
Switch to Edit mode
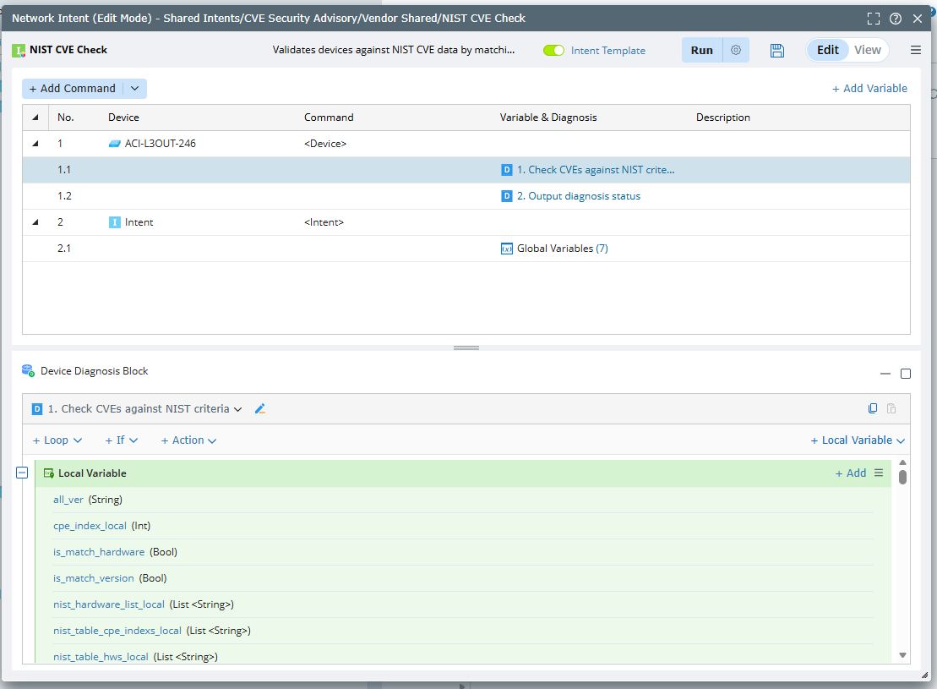point(827,50)
